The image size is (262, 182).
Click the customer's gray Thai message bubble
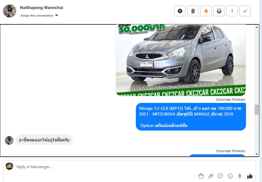(x=44, y=140)
